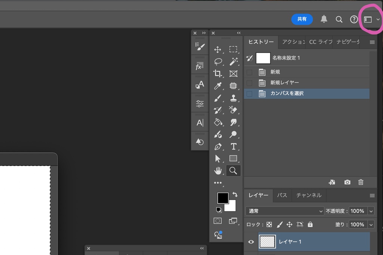Lock transparent pixels in the Layers panel
Image resolution: width=383 pixels, height=255 pixels.
click(x=269, y=224)
